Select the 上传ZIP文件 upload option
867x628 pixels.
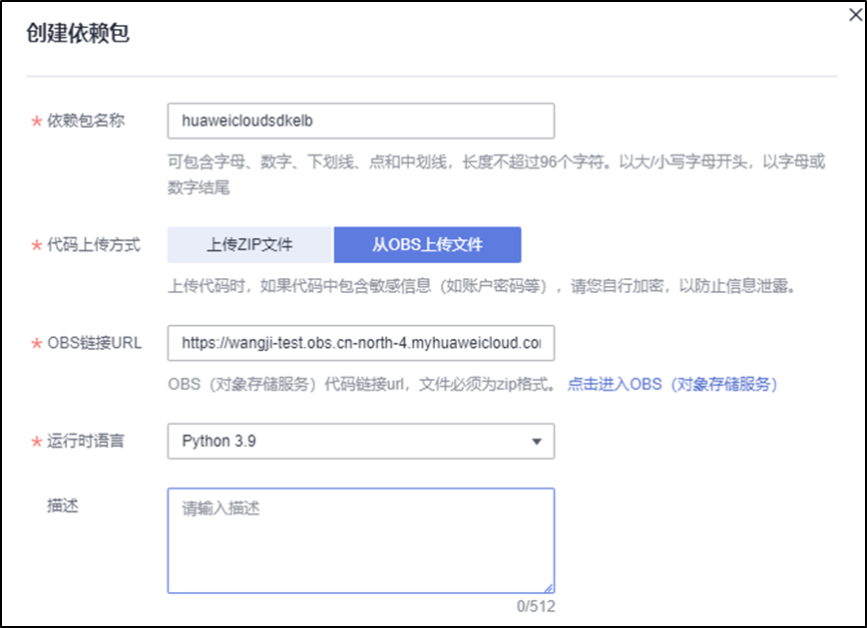[249, 244]
